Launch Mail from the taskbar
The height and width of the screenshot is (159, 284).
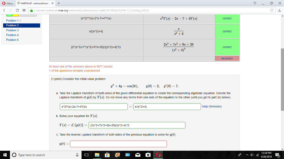[138, 155]
